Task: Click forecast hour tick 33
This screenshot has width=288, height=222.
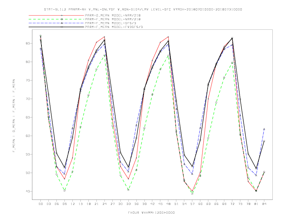Action: 128,204
